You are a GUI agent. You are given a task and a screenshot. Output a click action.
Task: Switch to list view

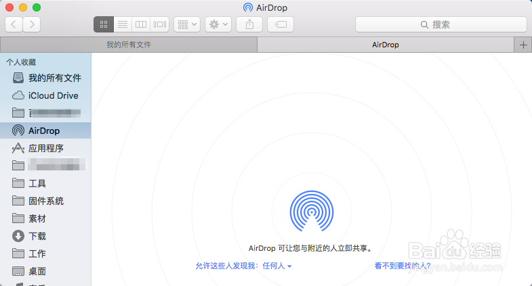(123, 24)
